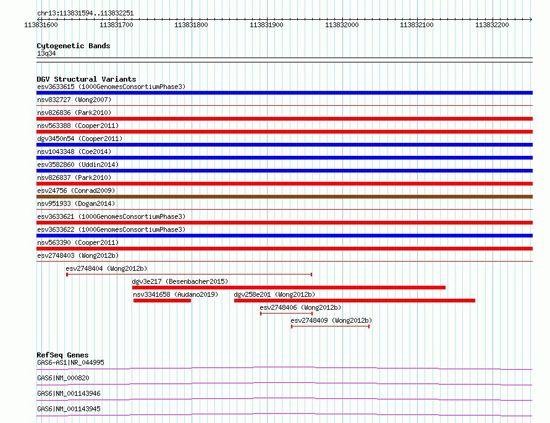Open the nsv832727 (Wong2007) variant label
550x423 pixels.
click(74, 100)
